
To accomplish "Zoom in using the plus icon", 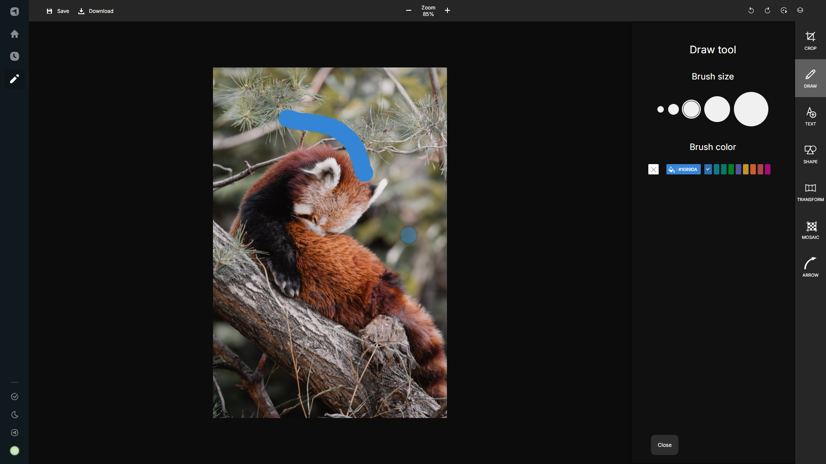I will 447,10.
